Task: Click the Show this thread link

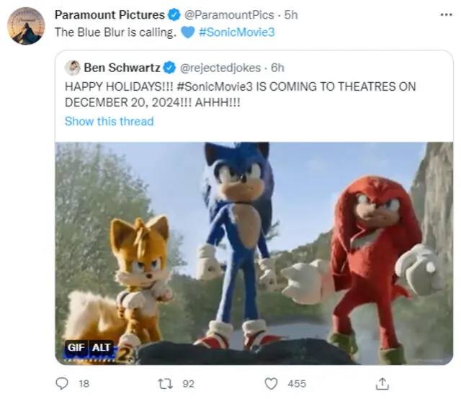Action: 109,121
